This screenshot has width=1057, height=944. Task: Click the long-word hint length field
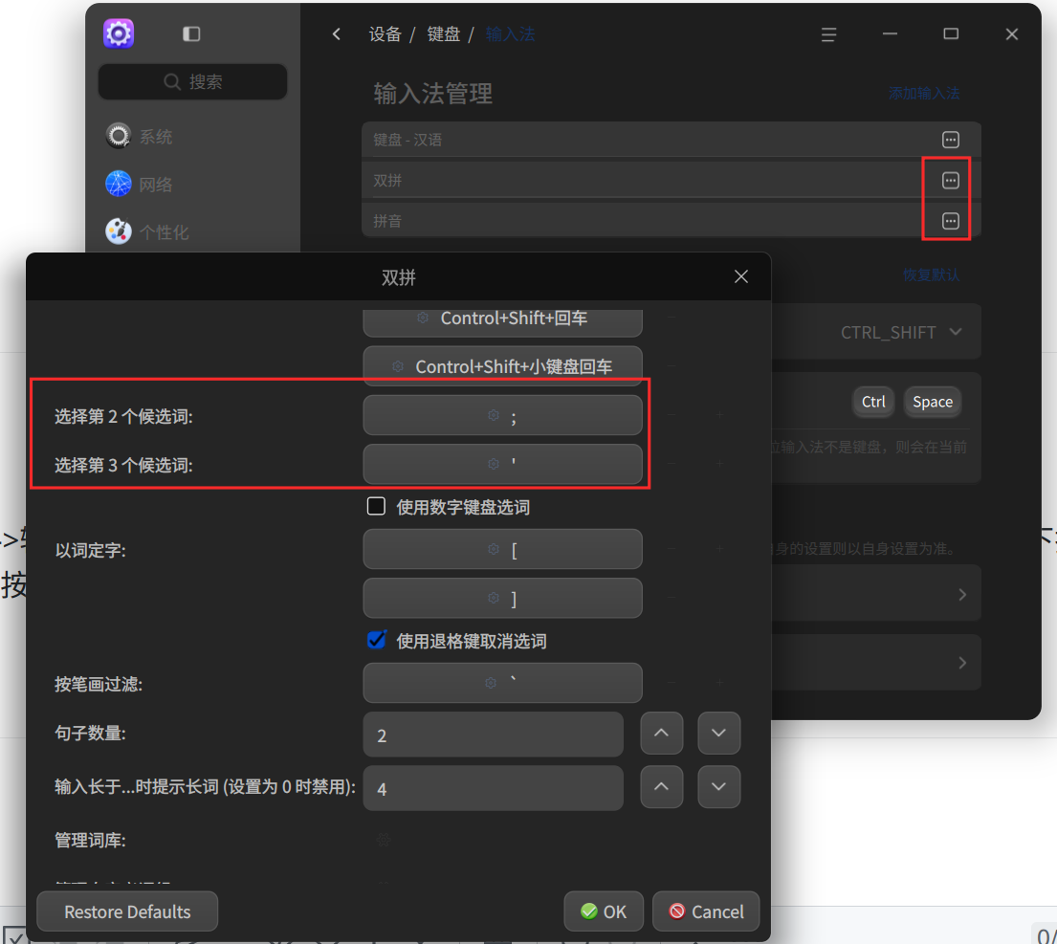(x=493, y=788)
